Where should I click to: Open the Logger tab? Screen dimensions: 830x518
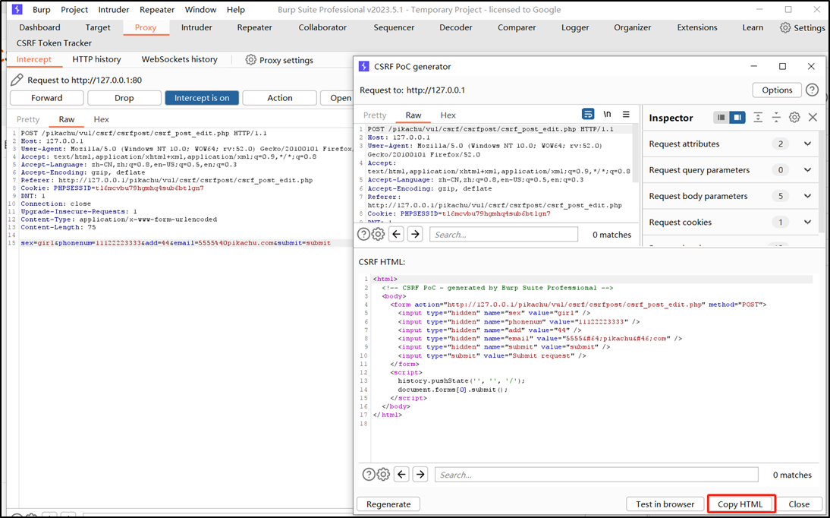[x=575, y=27]
